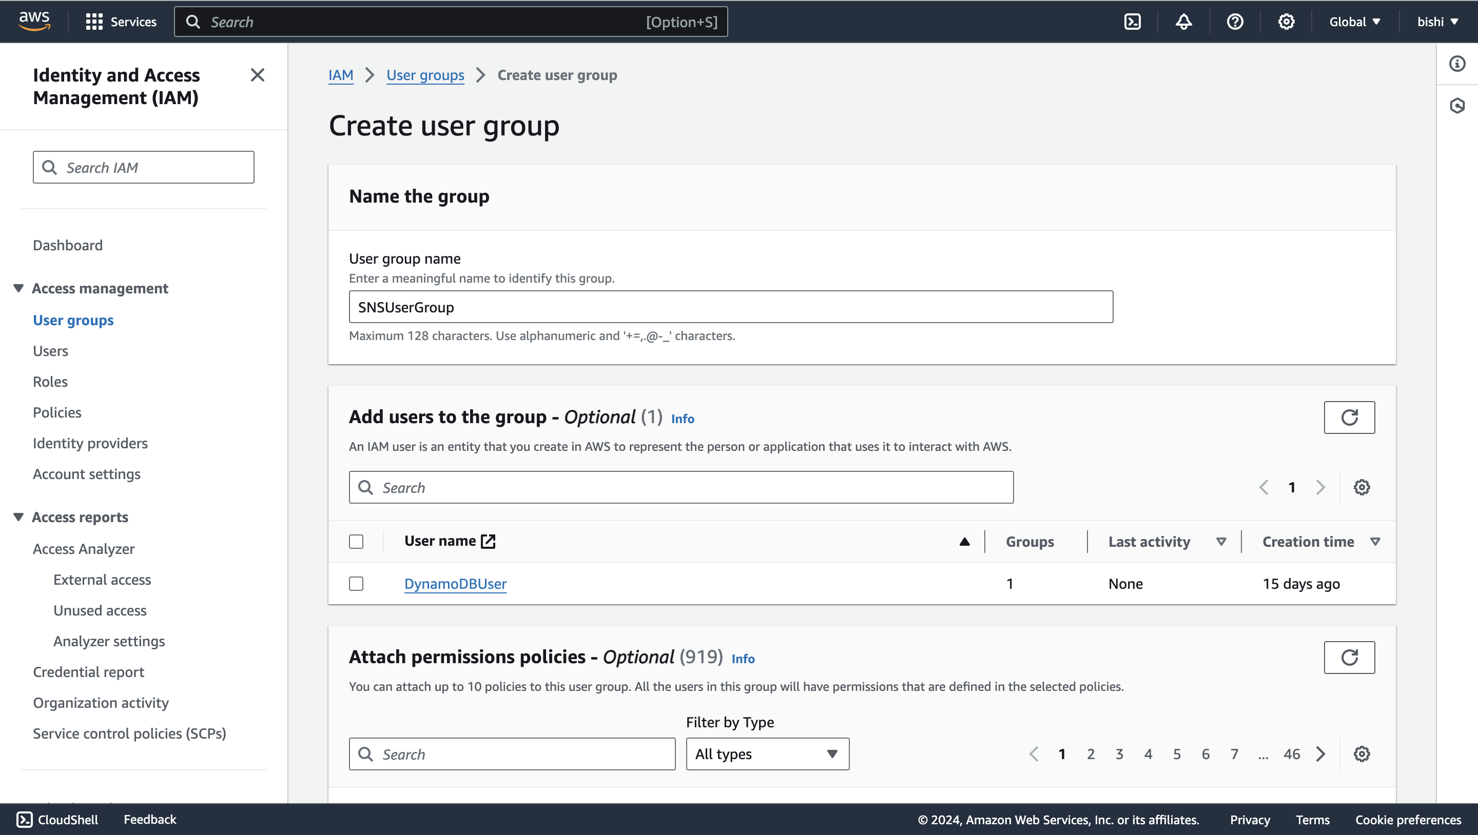Check the DynamoDBUser row checkbox
This screenshot has height=835, width=1478.
coord(356,584)
